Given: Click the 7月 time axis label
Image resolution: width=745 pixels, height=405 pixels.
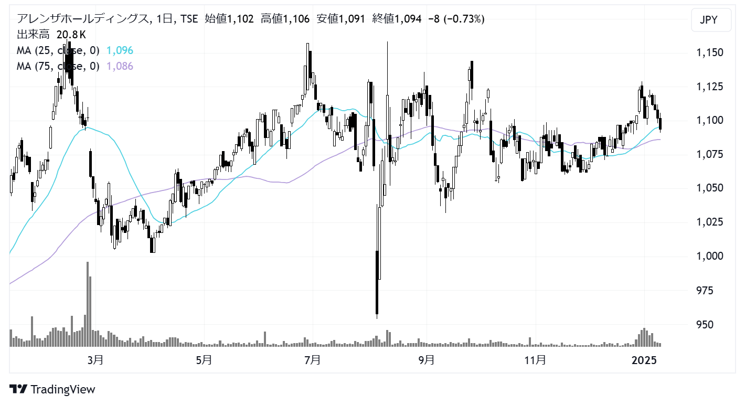Looking at the screenshot, I should pyautogui.click(x=312, y=360).
